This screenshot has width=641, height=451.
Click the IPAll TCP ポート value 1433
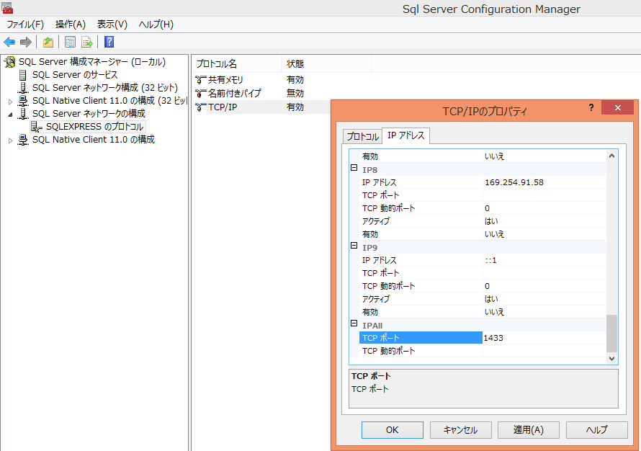[x=544, y=338]
